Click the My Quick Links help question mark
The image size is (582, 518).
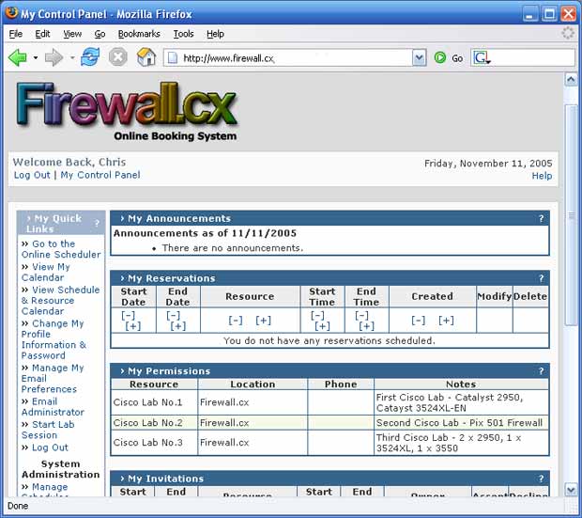pos(97,223)
